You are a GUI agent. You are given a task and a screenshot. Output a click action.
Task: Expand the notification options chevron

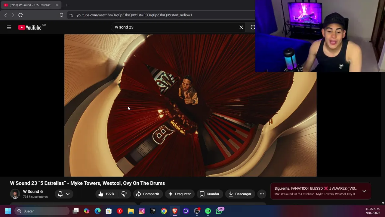pyautogui.click(x=68, y=194)
